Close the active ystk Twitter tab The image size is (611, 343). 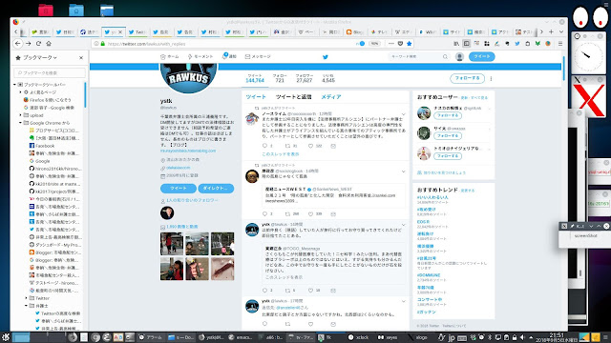(120, 31)
